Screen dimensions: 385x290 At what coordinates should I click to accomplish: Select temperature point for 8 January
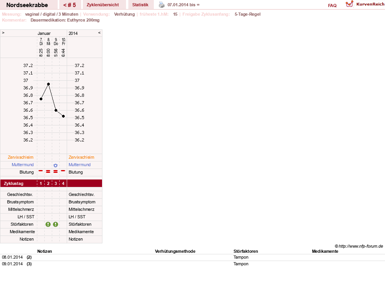click(x=48, y=84)
